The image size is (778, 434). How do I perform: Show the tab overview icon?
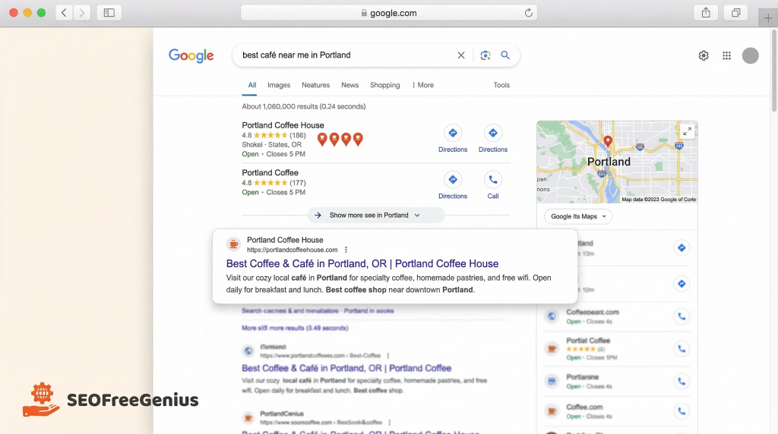(x=735, y=13)
